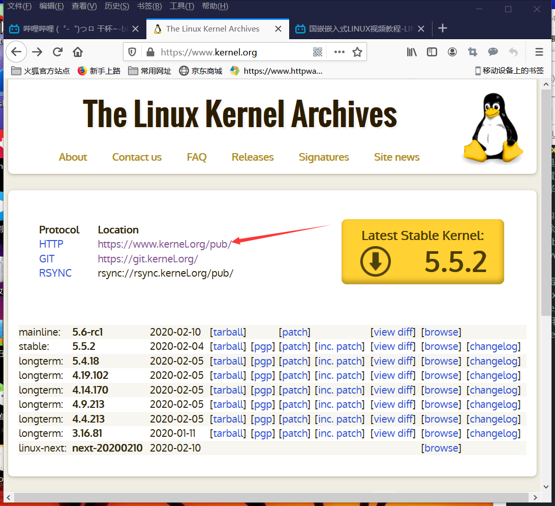Open the Signatures page
This screenshot has height=506, width=555.
[x=324, y=157]
